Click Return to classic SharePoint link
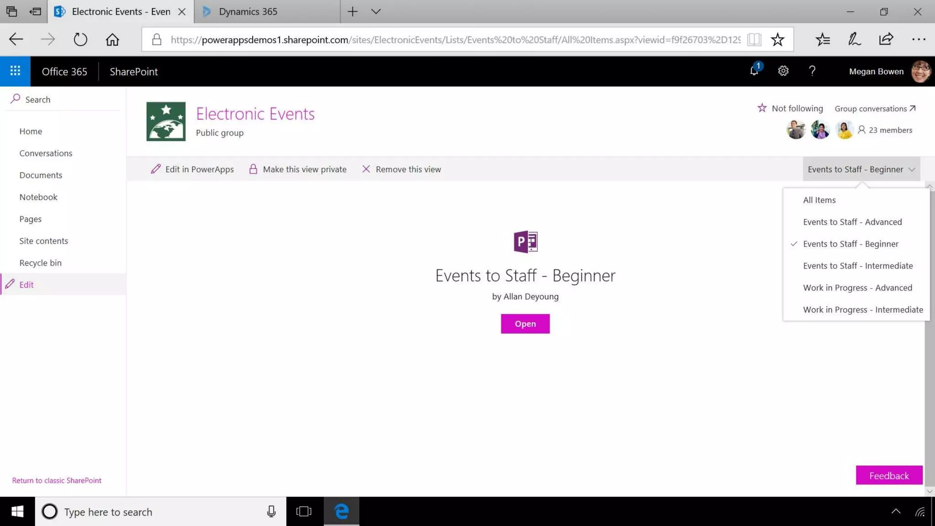 pyautogui.click(x=57, y=480)
